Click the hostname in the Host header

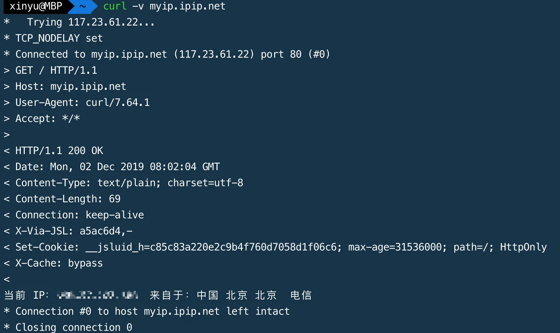click(x=88, y=87)
